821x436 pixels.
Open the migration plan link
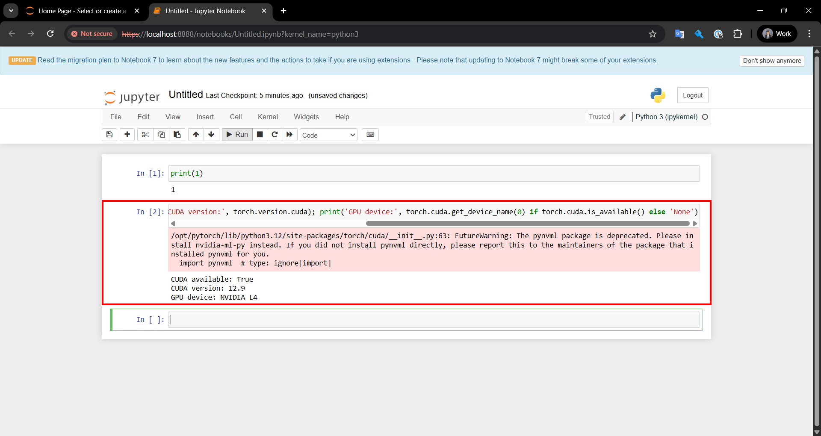pyautogui.click(x=83, y=60)
